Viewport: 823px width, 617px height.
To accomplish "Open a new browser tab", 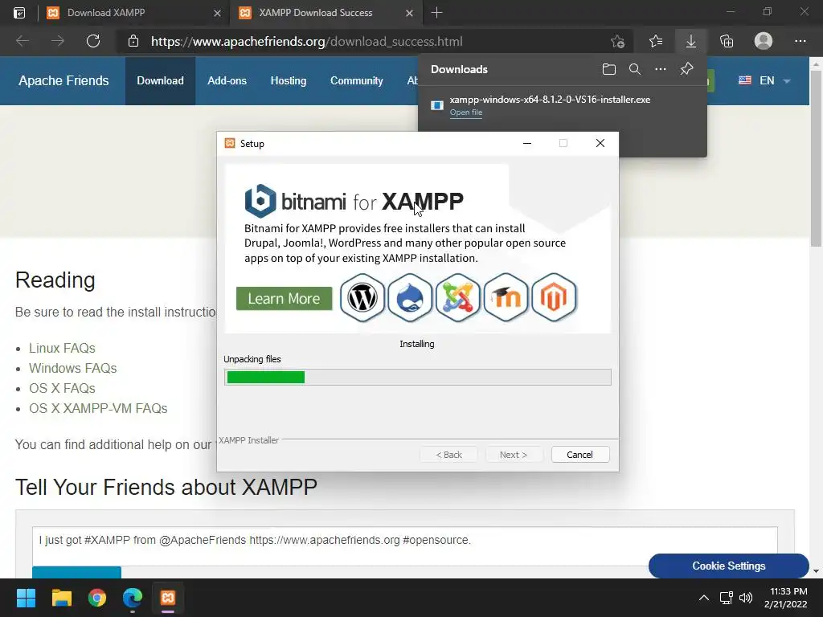I will tap(436, 13).
